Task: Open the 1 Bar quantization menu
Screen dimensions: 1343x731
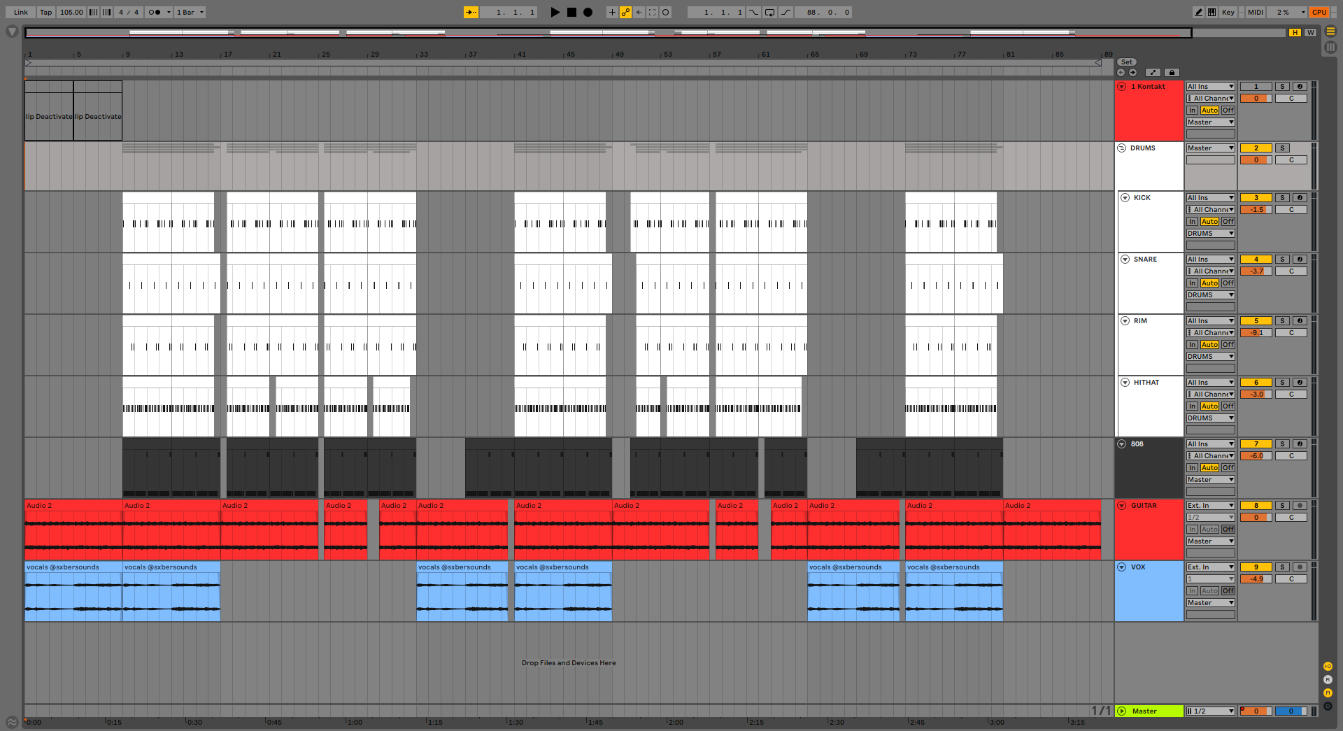Action: click(x=190, y=12)
